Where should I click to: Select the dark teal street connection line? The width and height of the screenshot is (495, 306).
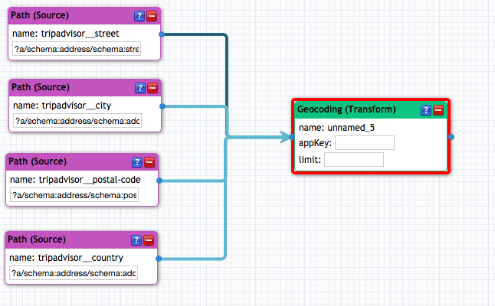tap(226, 70)
